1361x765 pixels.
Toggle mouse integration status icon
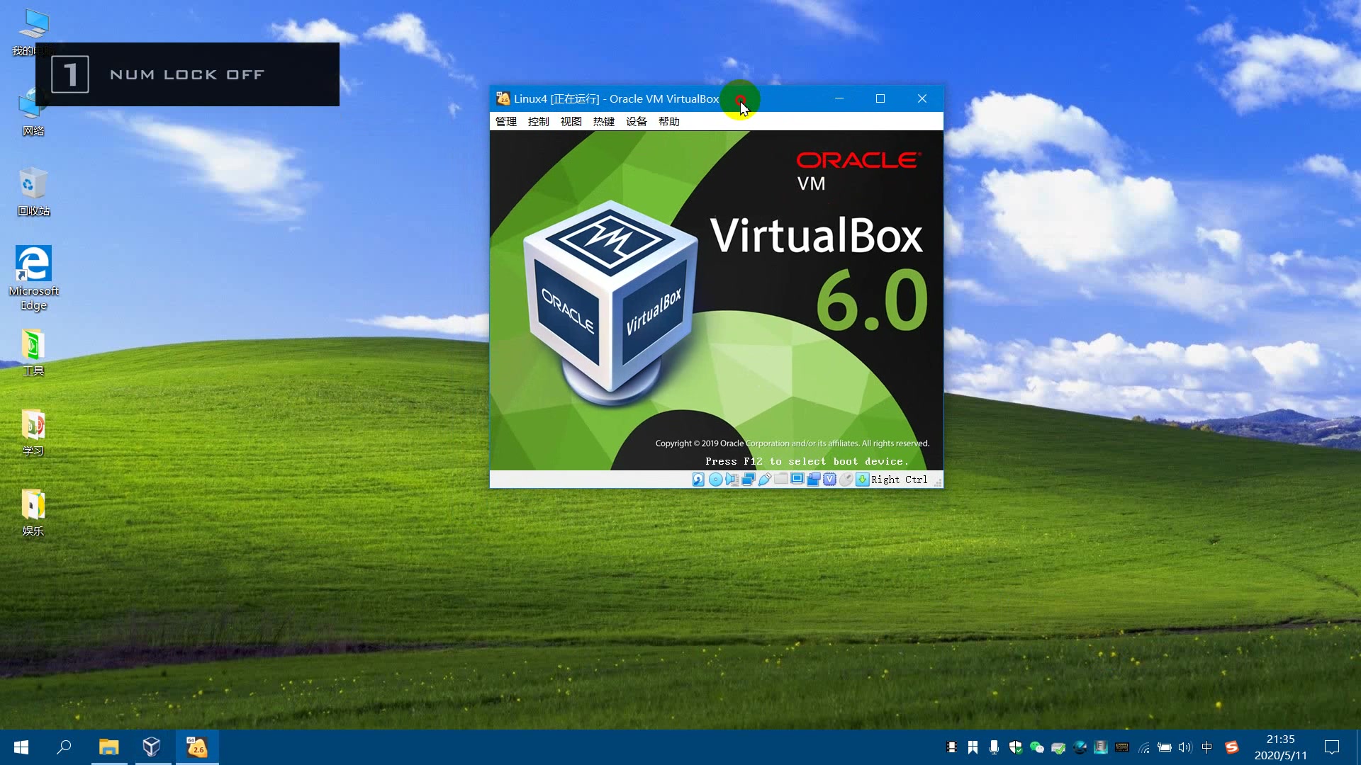[846, 480]
